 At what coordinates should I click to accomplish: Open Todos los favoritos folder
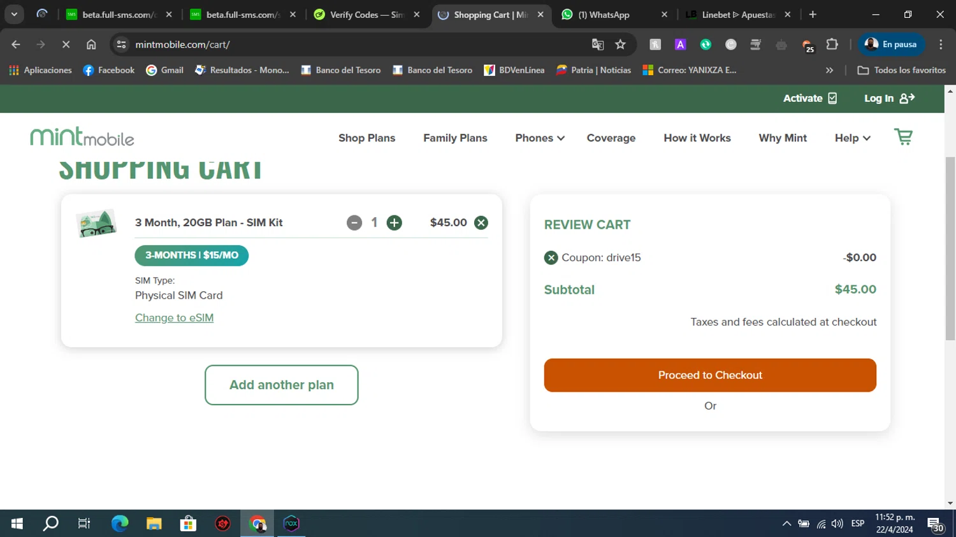point(901,70)
